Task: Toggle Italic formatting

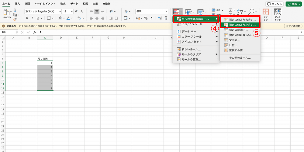Action: 32,18
